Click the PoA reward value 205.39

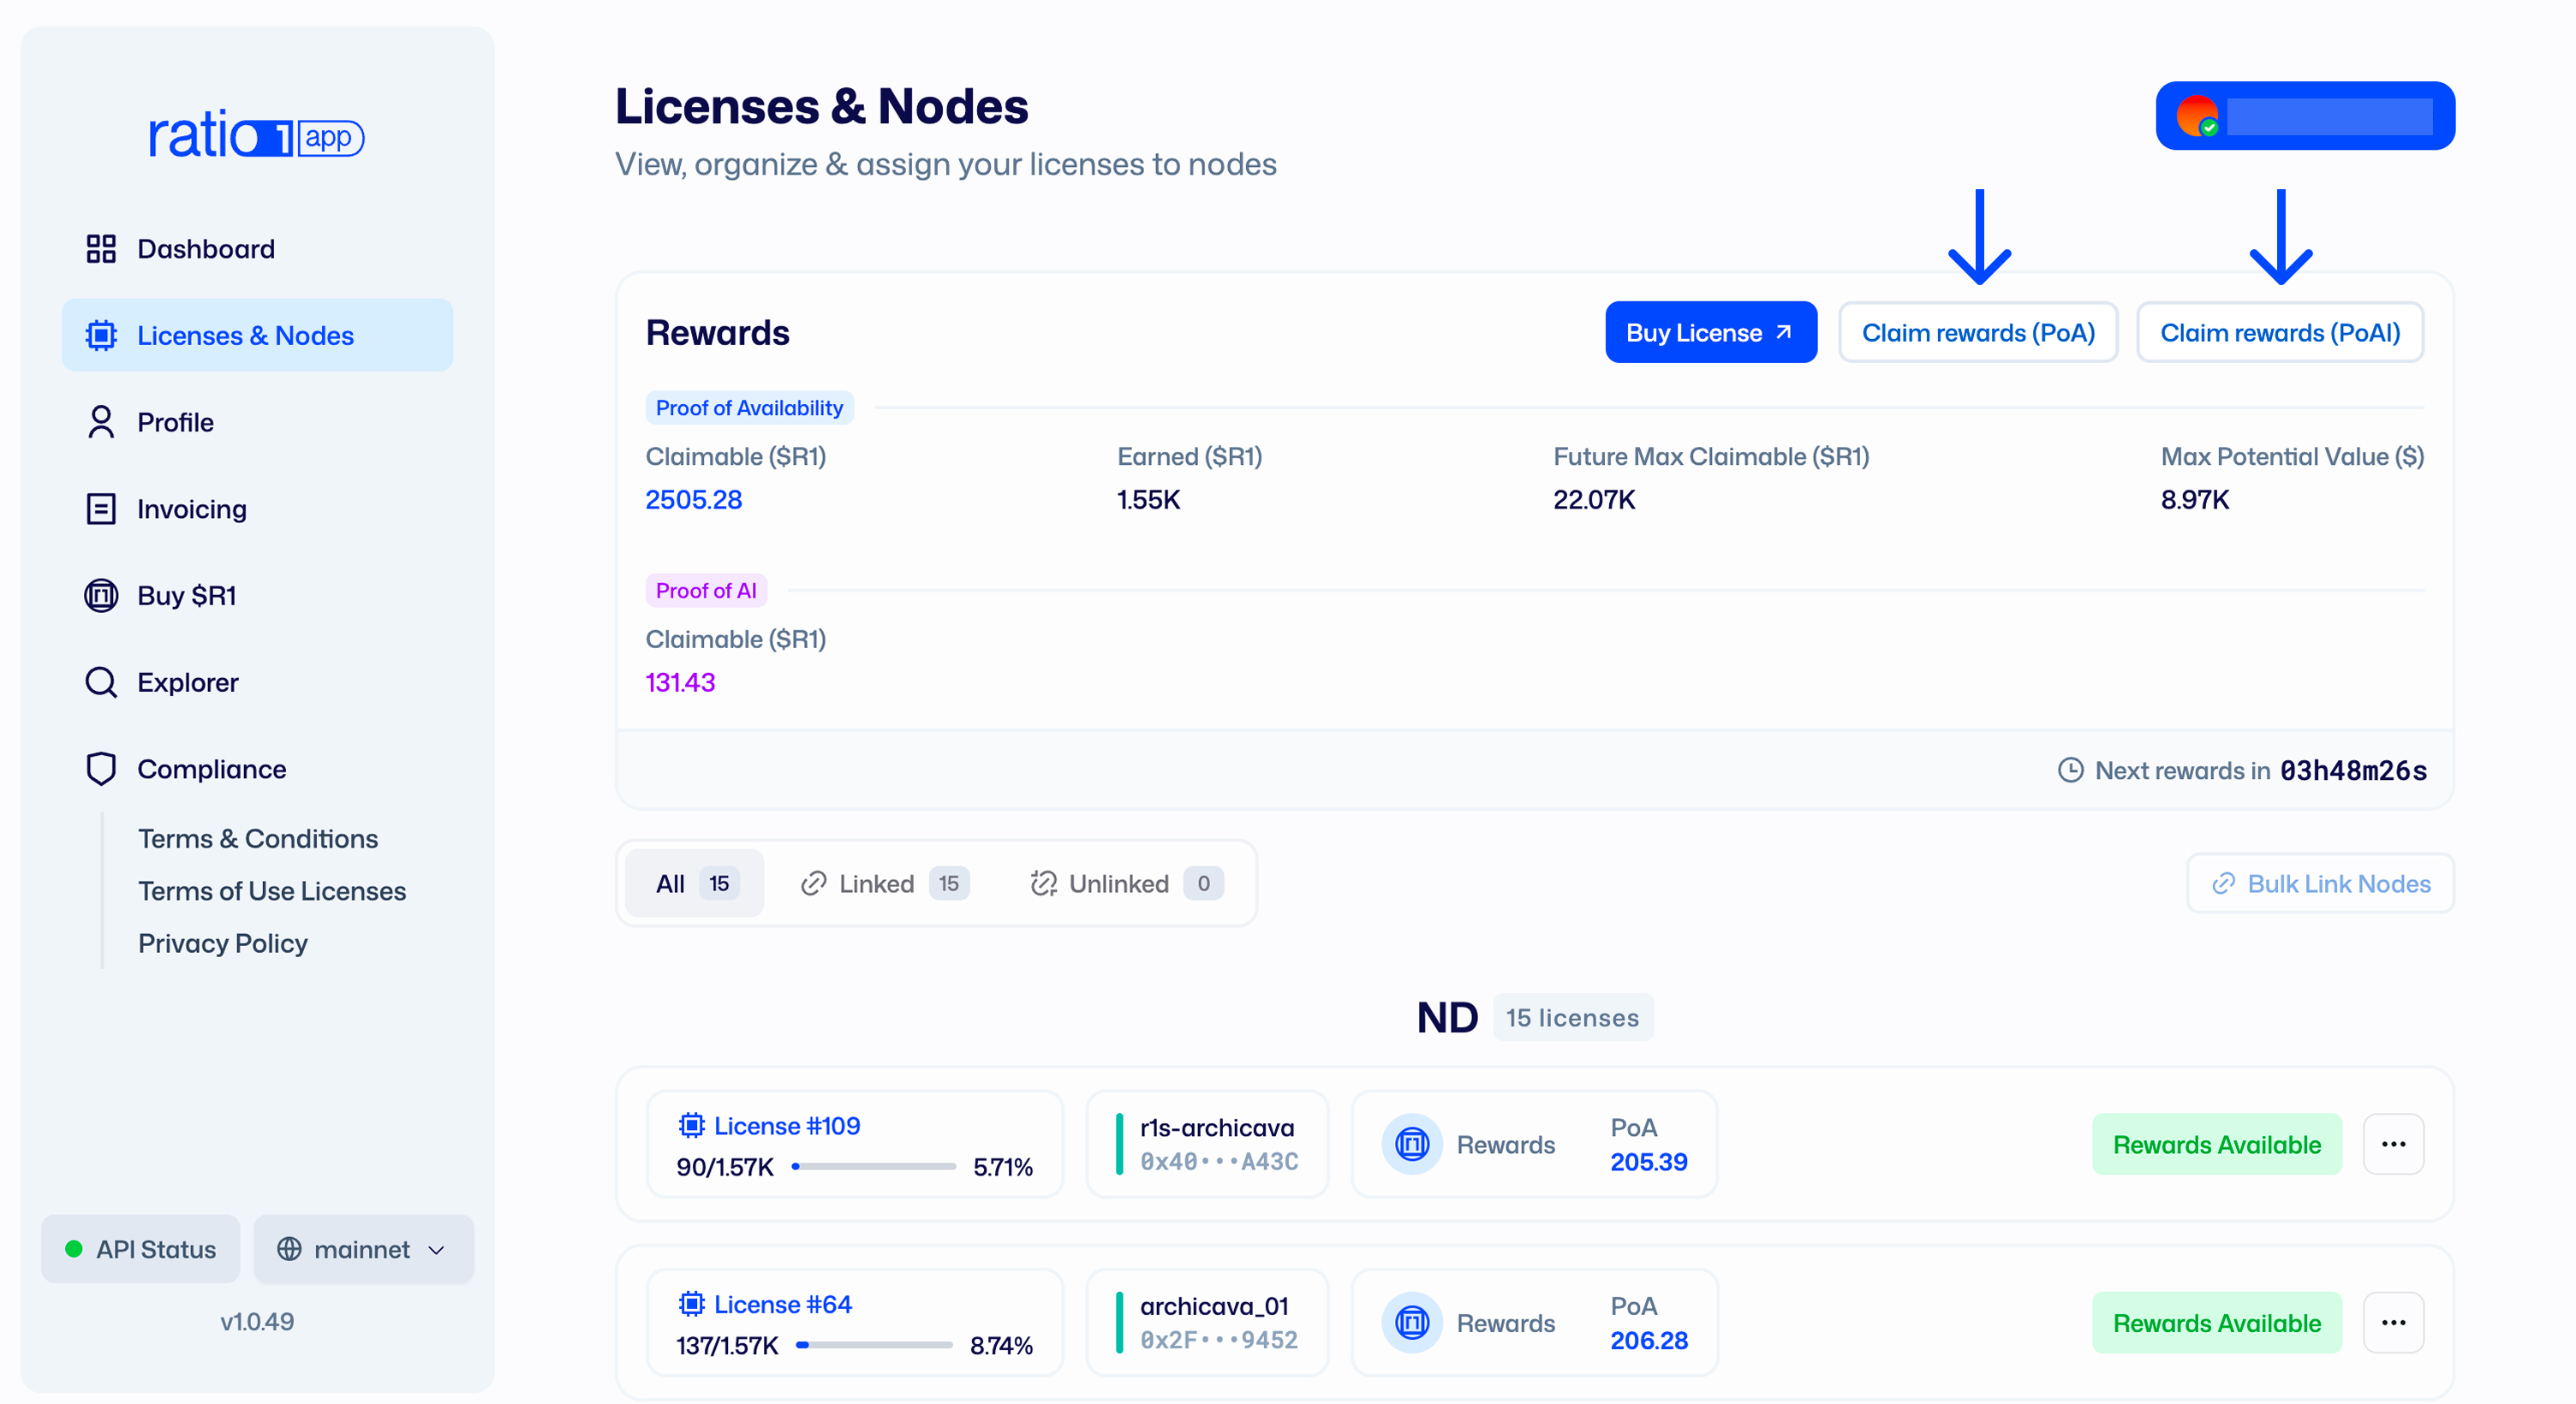click(1649, 1162)
